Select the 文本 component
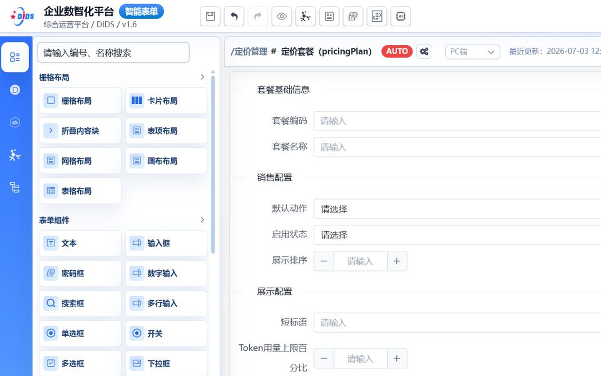Viewport: 601px width, 376px height. pyautogui.click(x=80, y=243)
